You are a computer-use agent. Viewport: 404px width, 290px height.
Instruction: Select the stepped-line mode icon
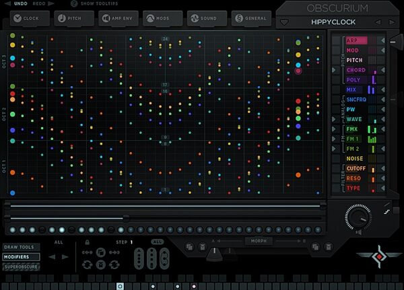[x=386, y=212]
